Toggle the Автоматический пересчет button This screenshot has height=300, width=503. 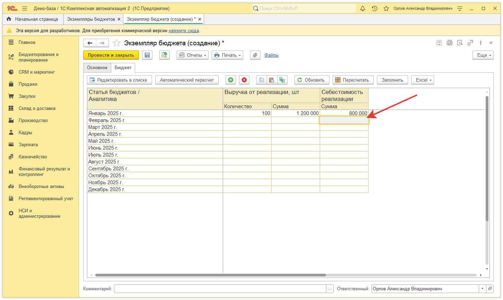[x=187, y=80]
